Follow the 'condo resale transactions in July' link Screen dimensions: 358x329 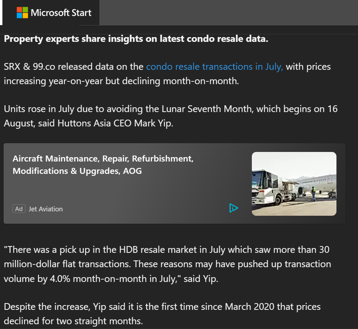coord(214,67)
